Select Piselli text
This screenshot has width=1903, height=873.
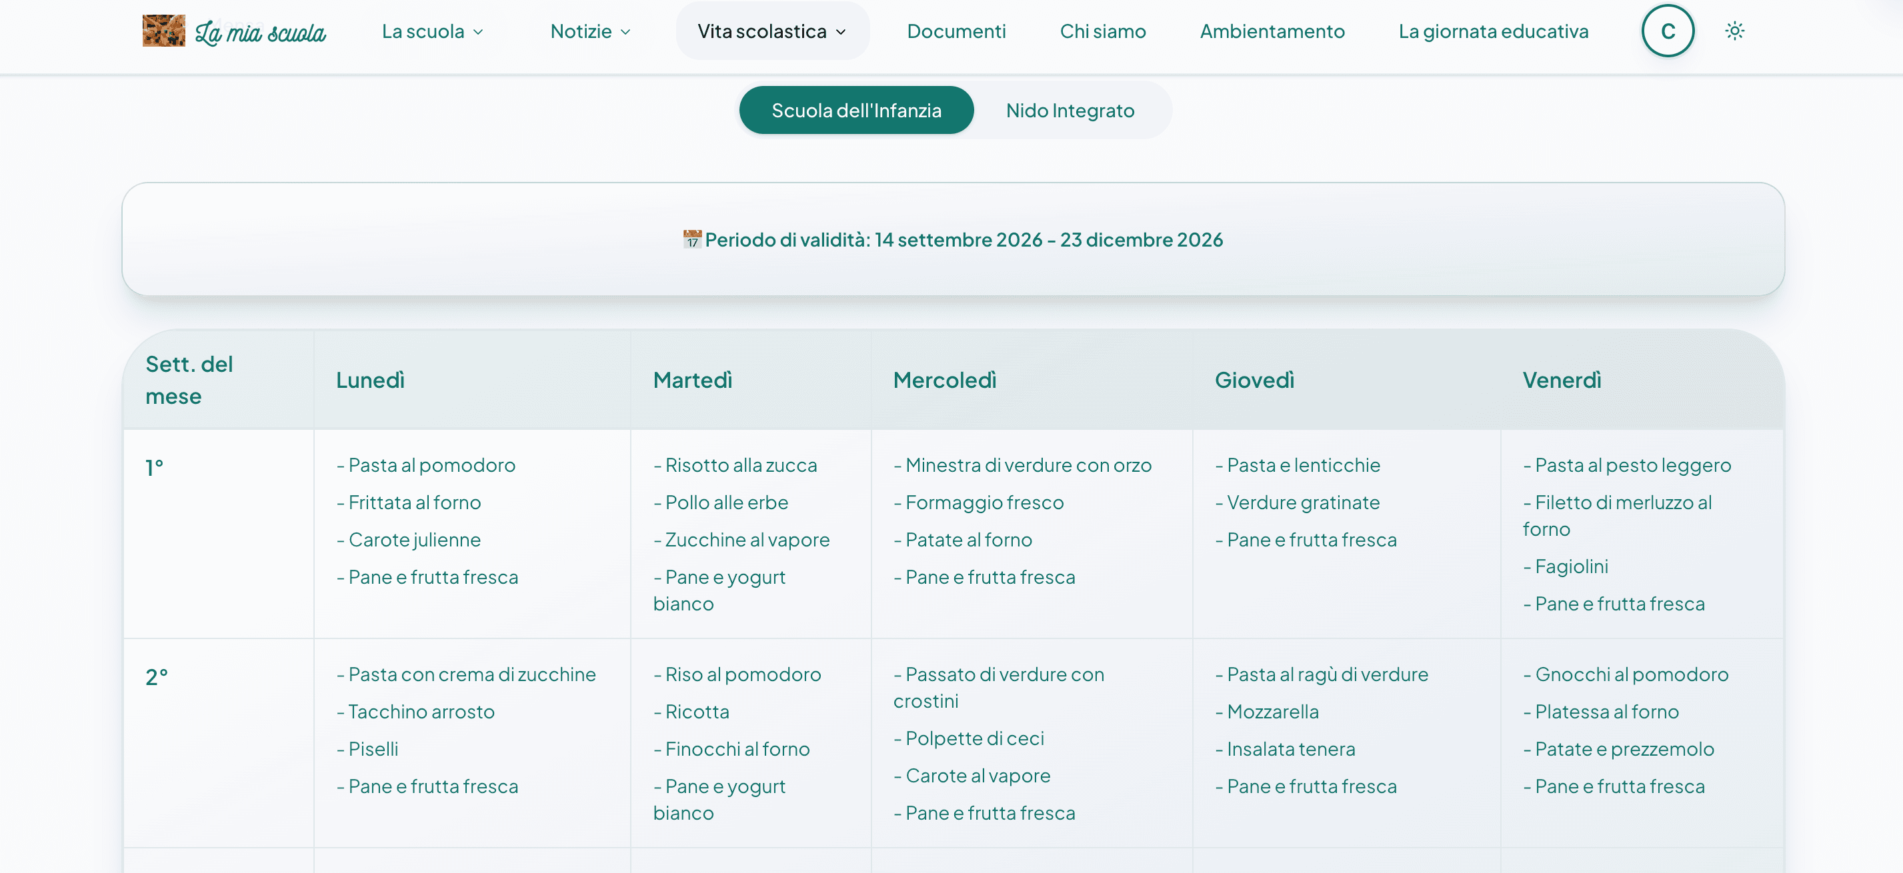367,748
